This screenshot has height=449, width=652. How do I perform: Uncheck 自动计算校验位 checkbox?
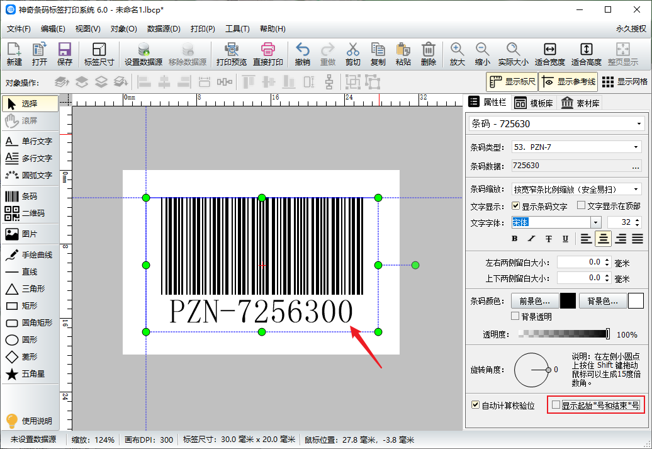(x=476, y=404)
